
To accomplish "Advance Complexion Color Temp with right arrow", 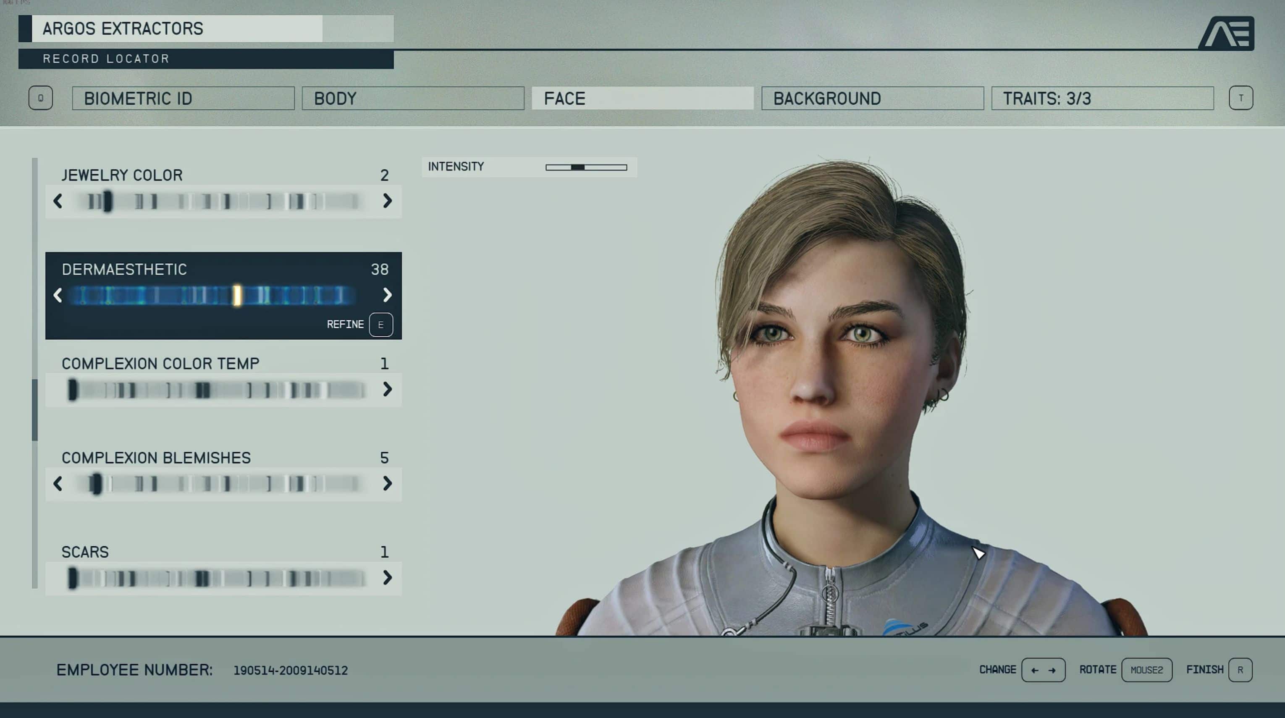I will (387, 389).
